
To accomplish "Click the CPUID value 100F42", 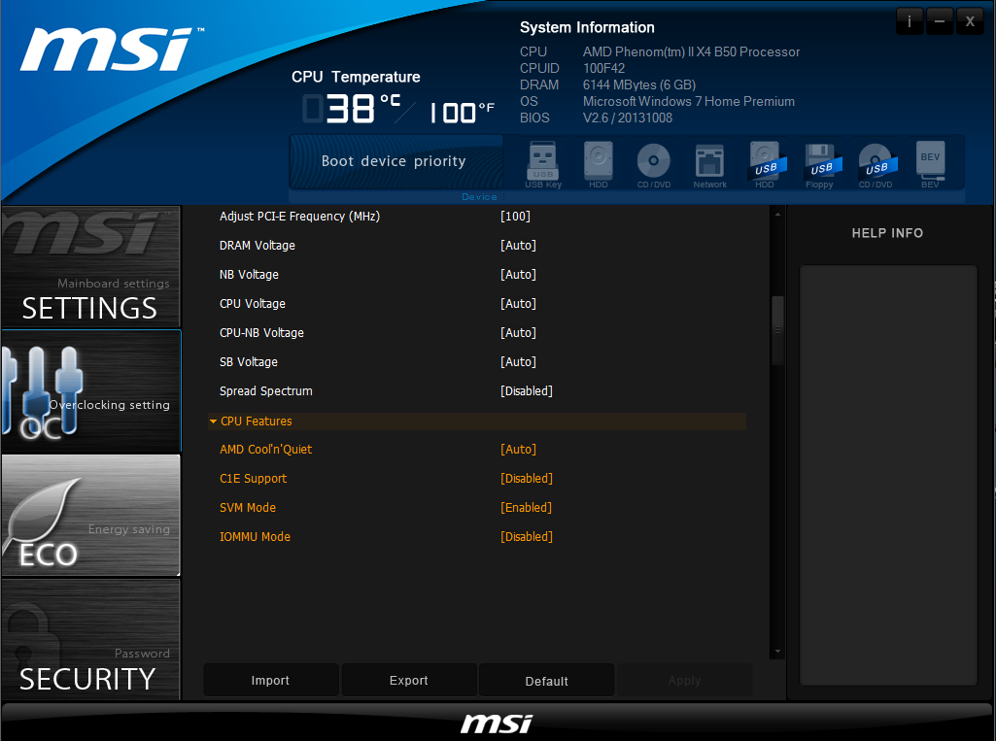I will click(603, 69).
